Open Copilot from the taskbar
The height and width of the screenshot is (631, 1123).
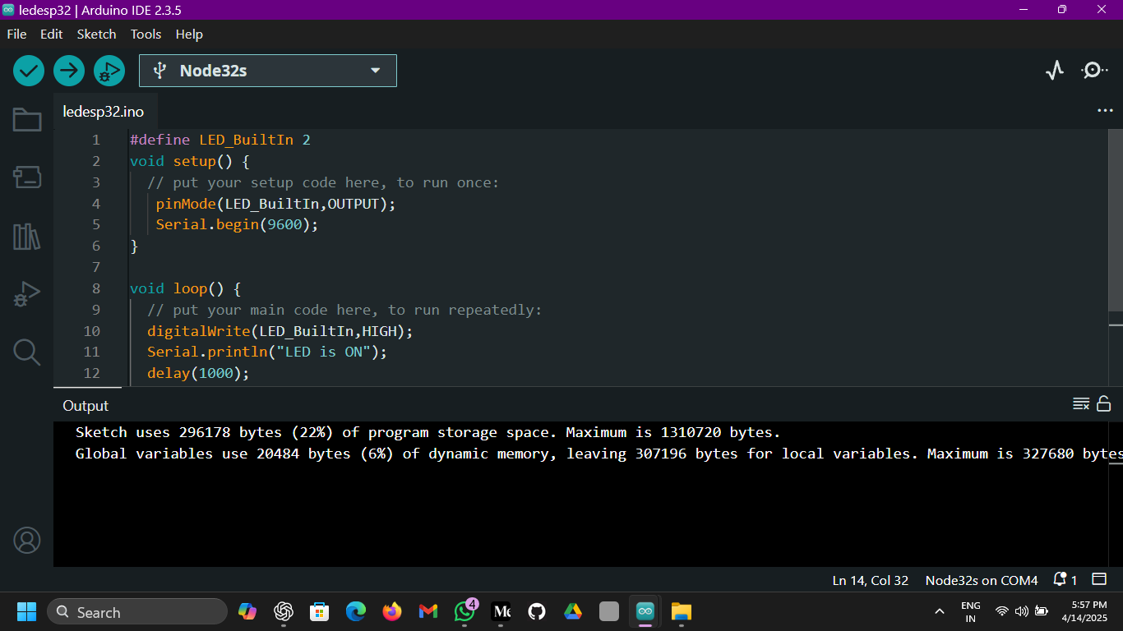click(x=247, y=611)
